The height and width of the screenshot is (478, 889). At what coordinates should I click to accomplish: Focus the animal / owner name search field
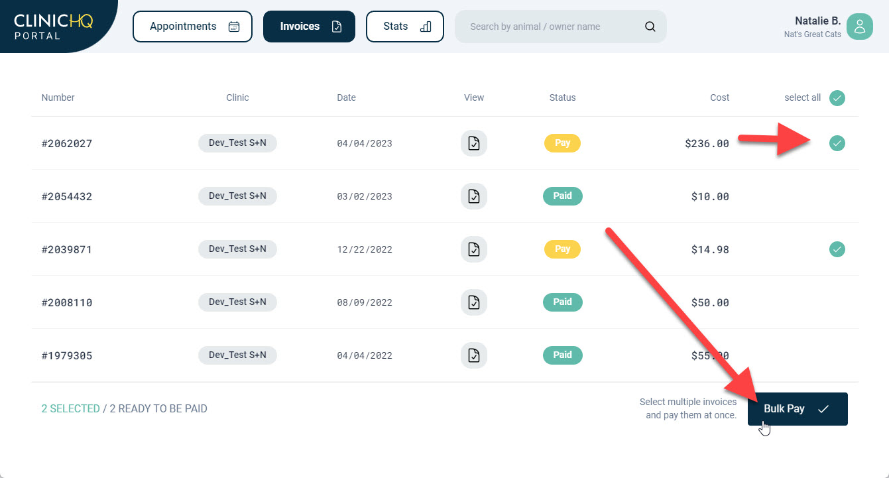coord(550,27)
